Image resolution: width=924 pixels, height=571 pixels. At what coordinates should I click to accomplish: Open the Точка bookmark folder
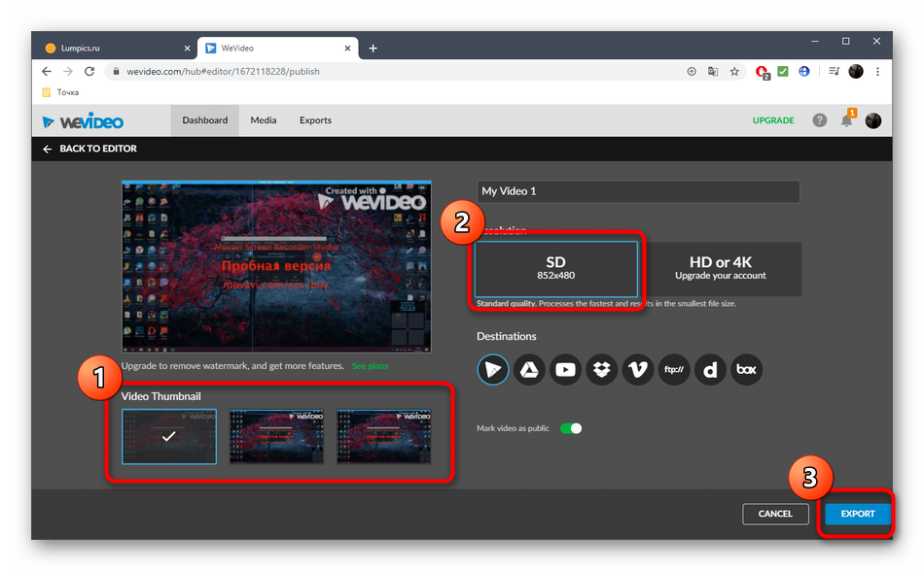[x=60, y=92]
